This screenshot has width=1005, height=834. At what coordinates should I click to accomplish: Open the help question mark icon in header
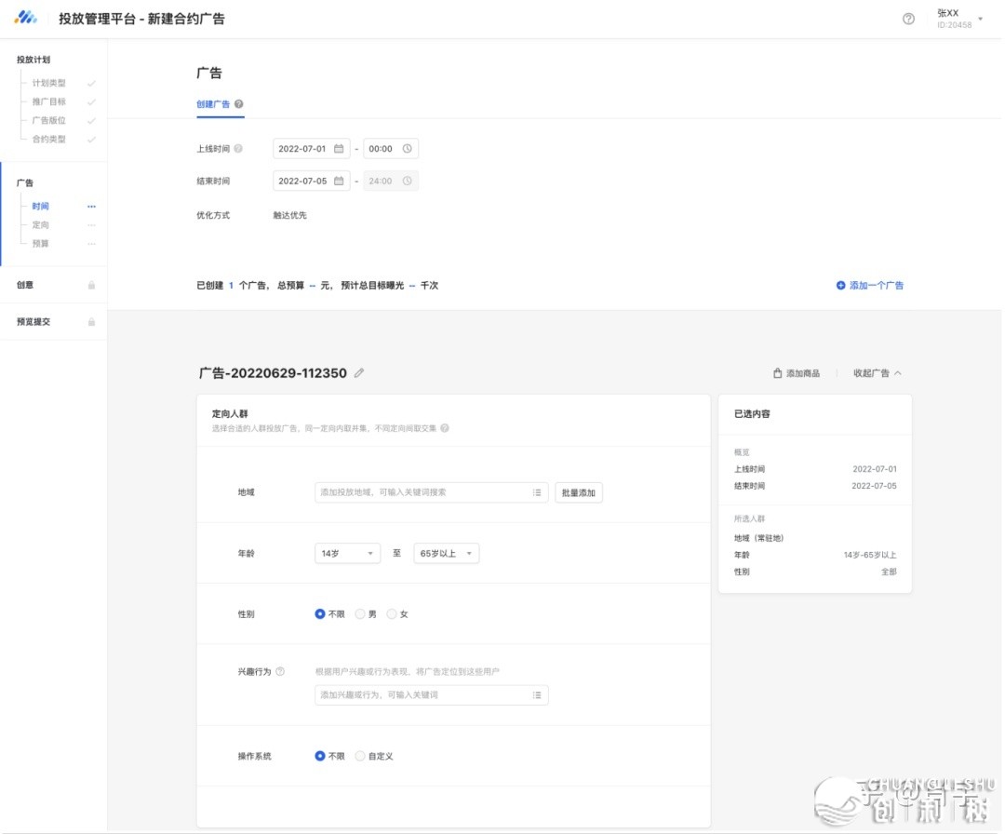pyautogui.click(x=909, y=19)
